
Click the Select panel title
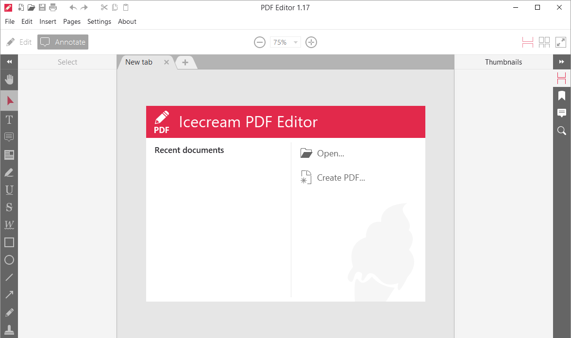(x=67, y=62)
